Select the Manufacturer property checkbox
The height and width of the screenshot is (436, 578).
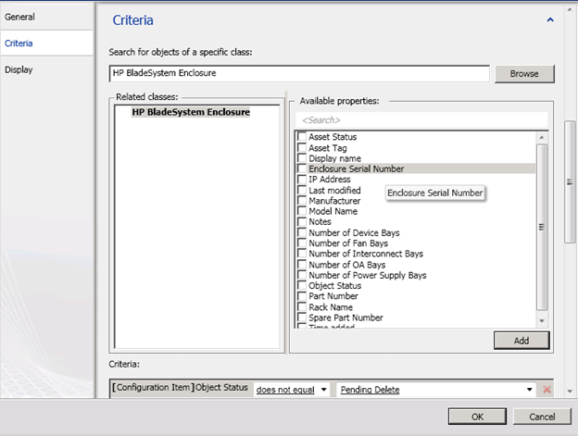click(x=302, y=200)
